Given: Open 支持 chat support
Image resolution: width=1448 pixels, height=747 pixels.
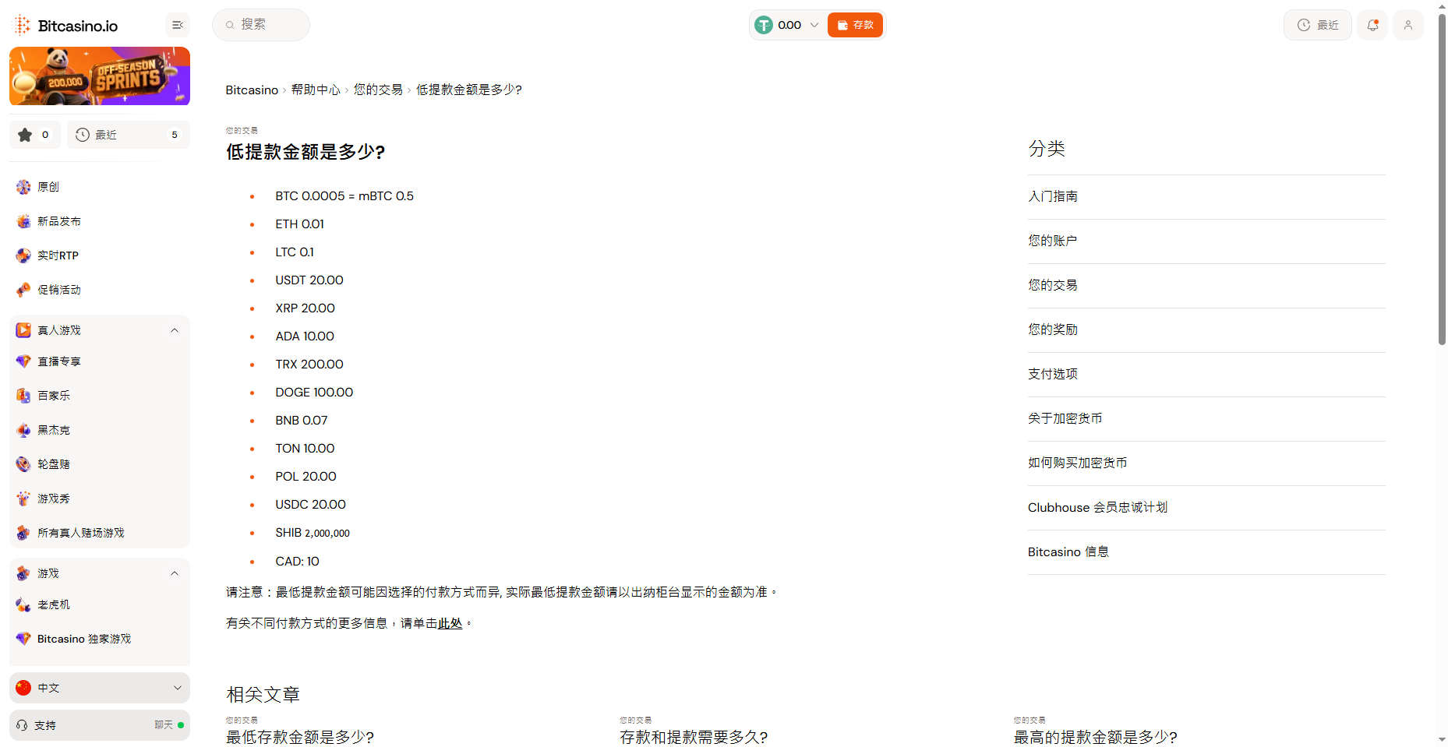Looking at the screenshot, I should pyautogui.click(x=100, y=725).
